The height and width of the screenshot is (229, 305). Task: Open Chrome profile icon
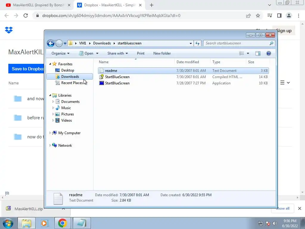[x=289, y=16]
